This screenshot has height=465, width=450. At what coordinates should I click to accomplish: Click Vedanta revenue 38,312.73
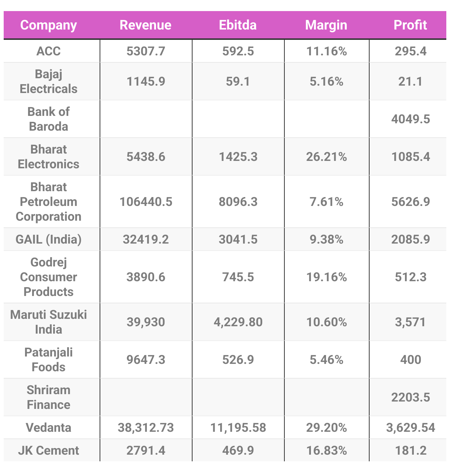[146, 428]
